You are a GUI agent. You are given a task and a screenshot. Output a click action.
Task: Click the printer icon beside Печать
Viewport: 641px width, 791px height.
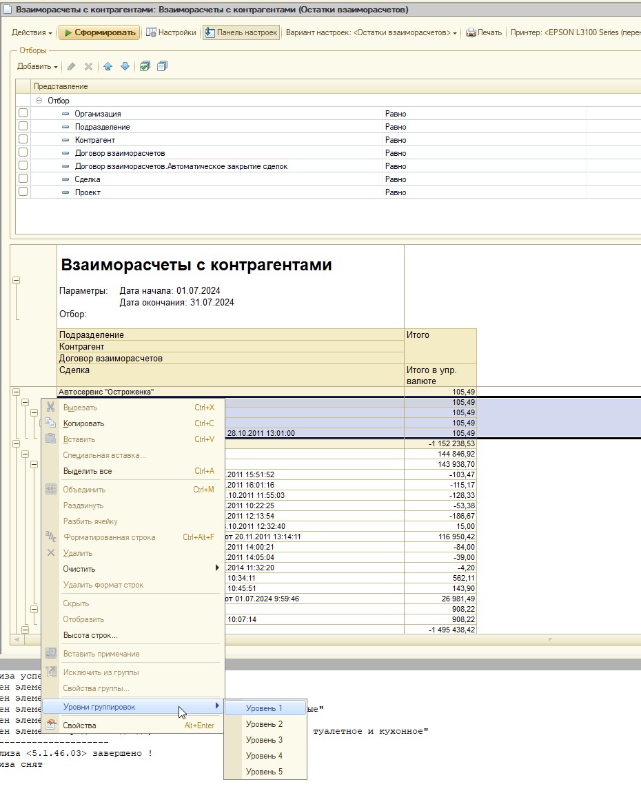[471, 33]
